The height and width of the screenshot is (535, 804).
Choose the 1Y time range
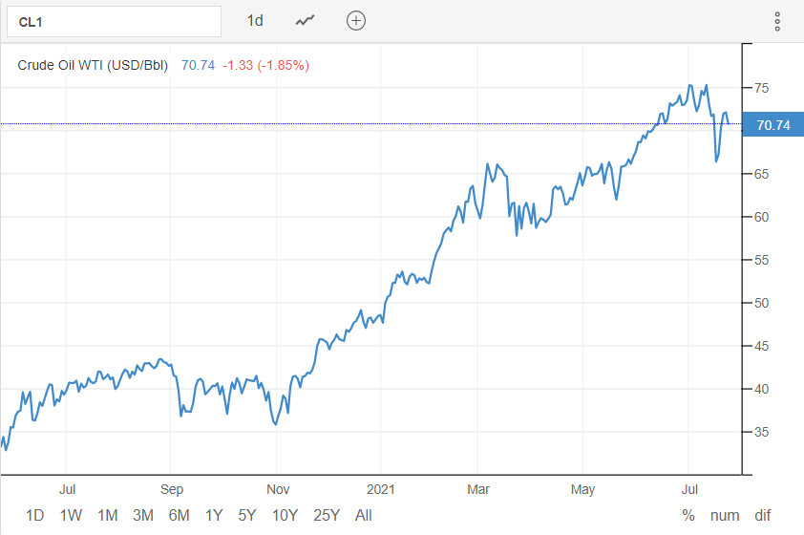tap(214, 516)
